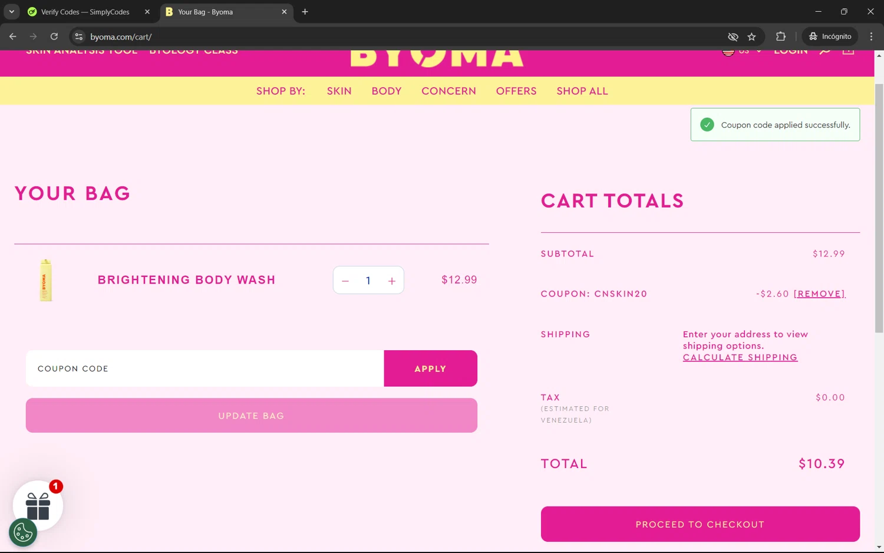Open CALCULATE SHIPPING link

point(740,357)
